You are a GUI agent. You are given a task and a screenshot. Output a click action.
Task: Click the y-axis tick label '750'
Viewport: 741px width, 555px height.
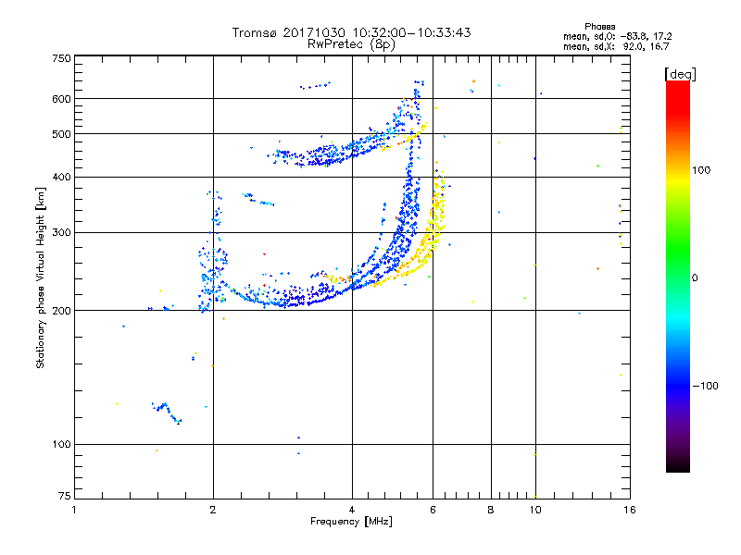61,58
